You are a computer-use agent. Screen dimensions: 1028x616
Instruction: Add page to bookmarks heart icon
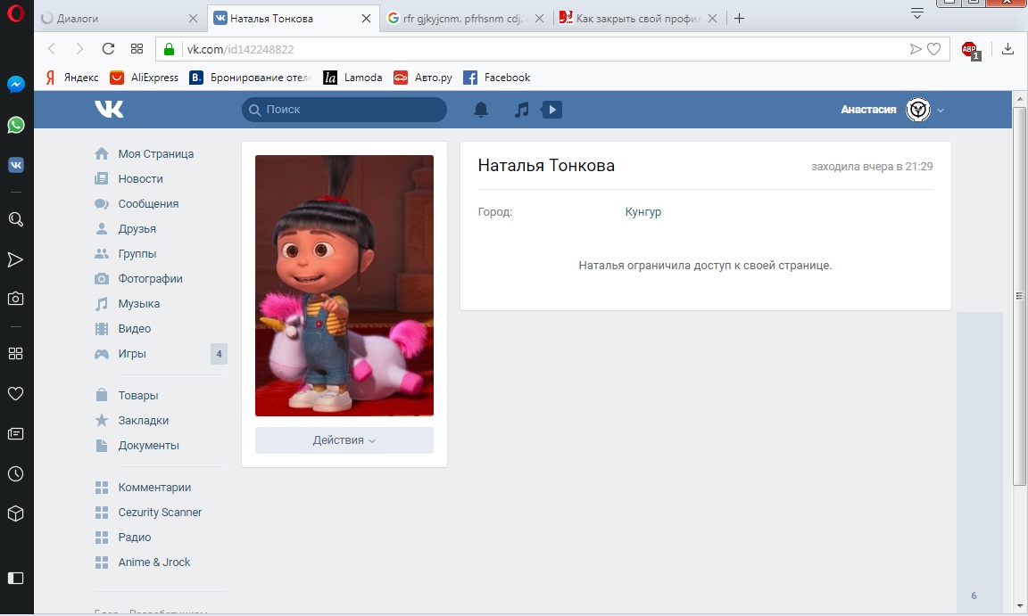(x=934, y=49)
